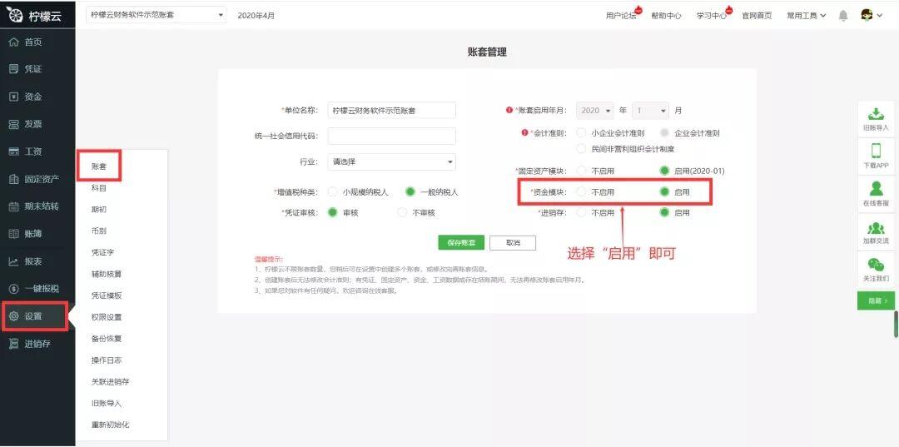Click 加群交流 group icon
The image size is (899, 447).
(876, 227)
